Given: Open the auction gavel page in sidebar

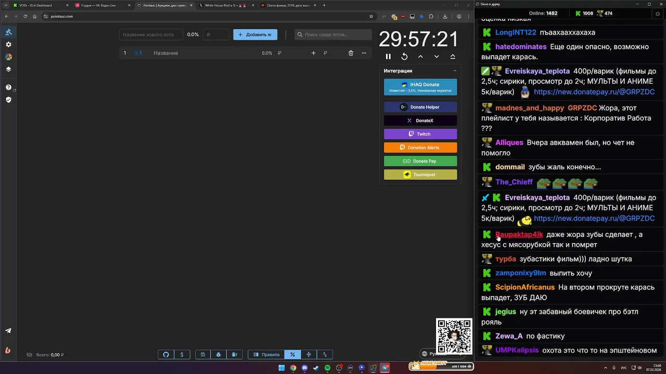Looking at the screenshot, I should (8, 32).
